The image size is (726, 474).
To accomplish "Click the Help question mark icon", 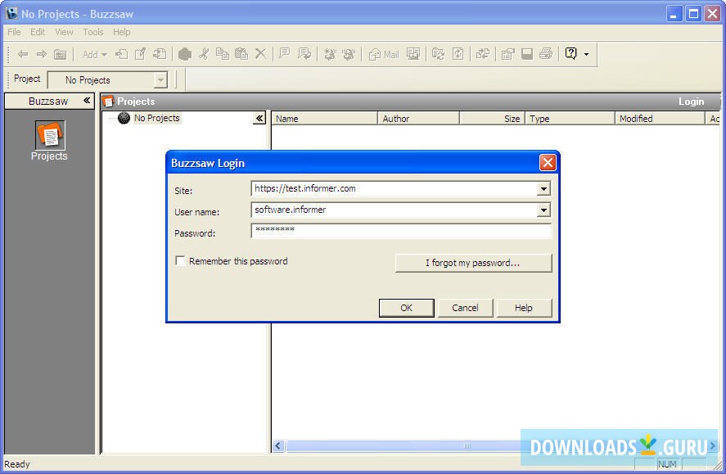I will [x=571, y=54].
